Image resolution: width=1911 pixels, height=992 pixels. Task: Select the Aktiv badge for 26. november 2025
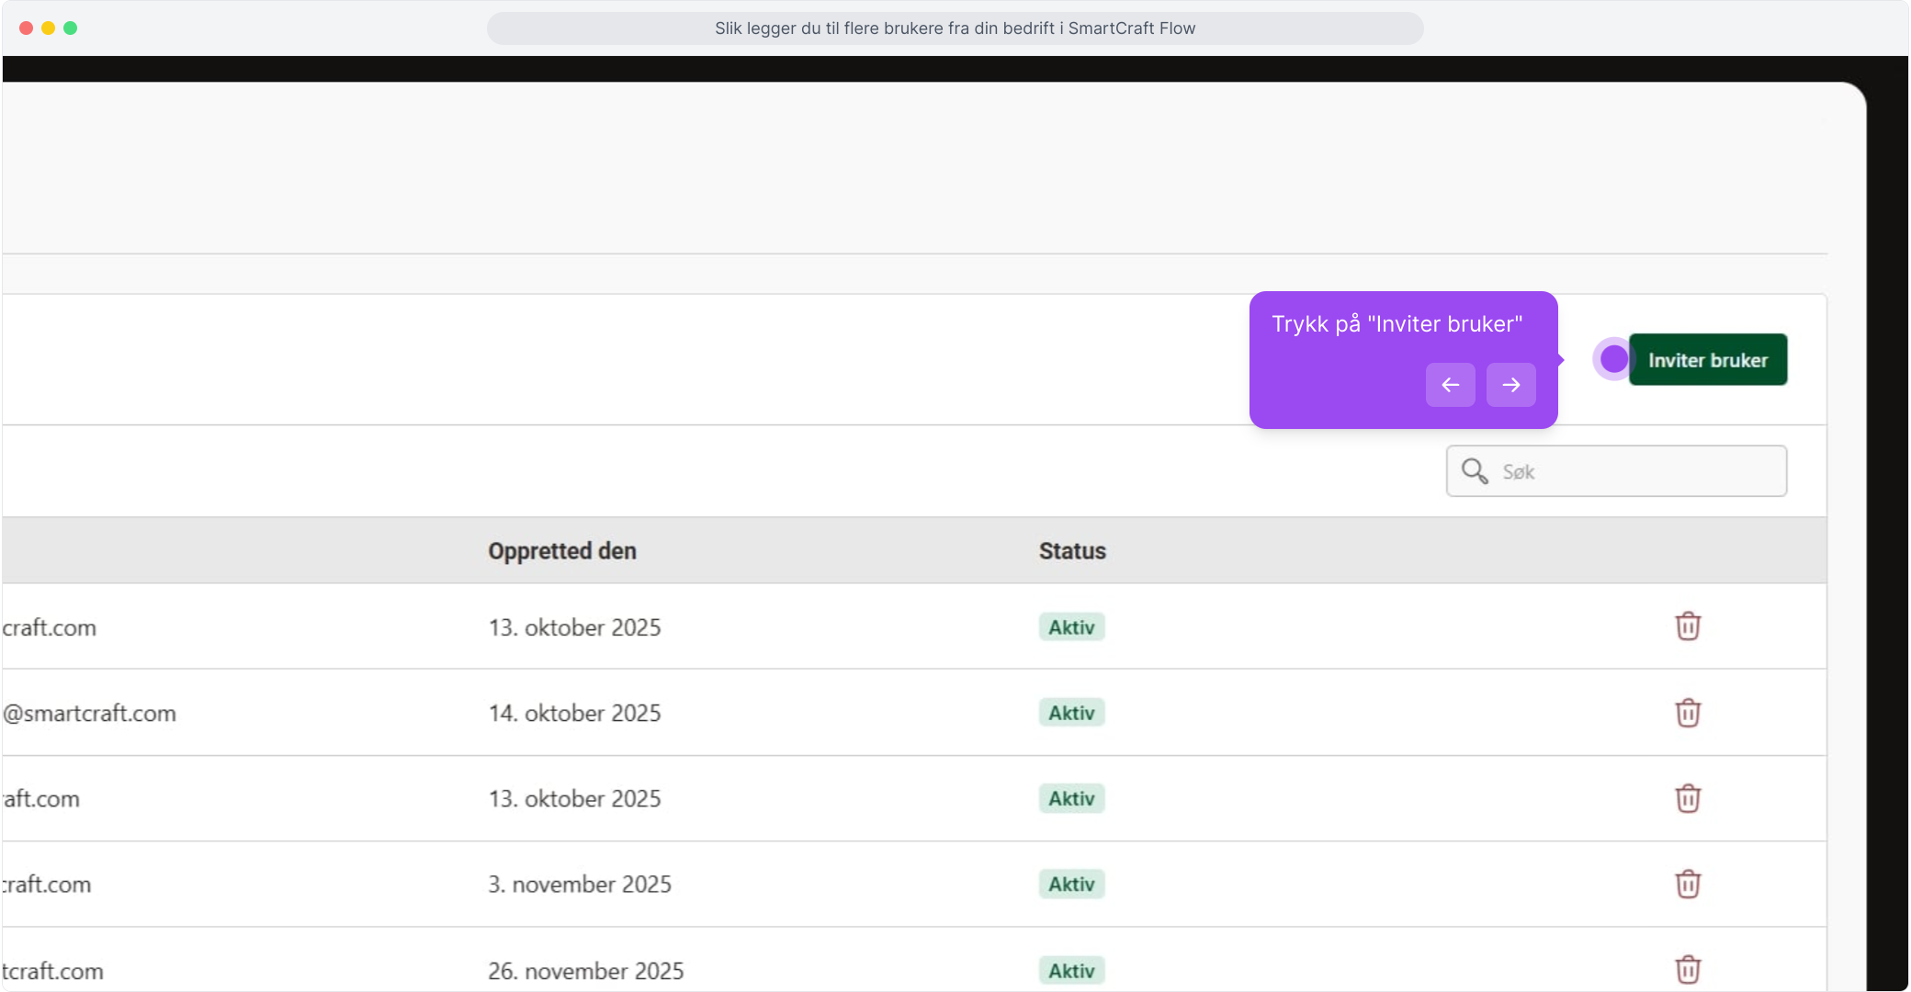(1071, 970)
